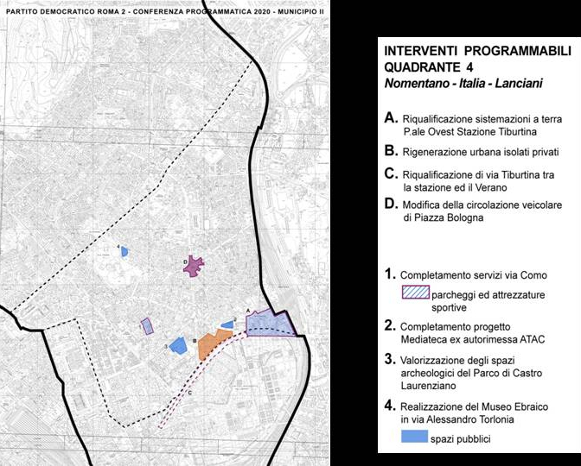Image resolution: width=581 pixels, height=466 pixels.
Task: Click the hatched purple-outlined area 1
Action: (147, 326)
